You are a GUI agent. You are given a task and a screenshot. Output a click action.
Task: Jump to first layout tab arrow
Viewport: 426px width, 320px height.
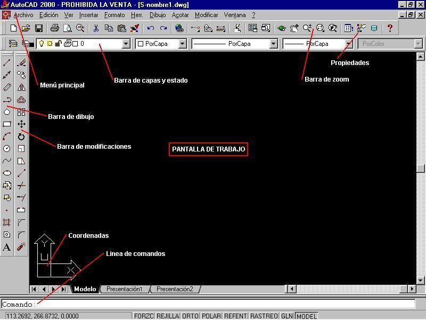pyautogui.click(x=34, y=289)
